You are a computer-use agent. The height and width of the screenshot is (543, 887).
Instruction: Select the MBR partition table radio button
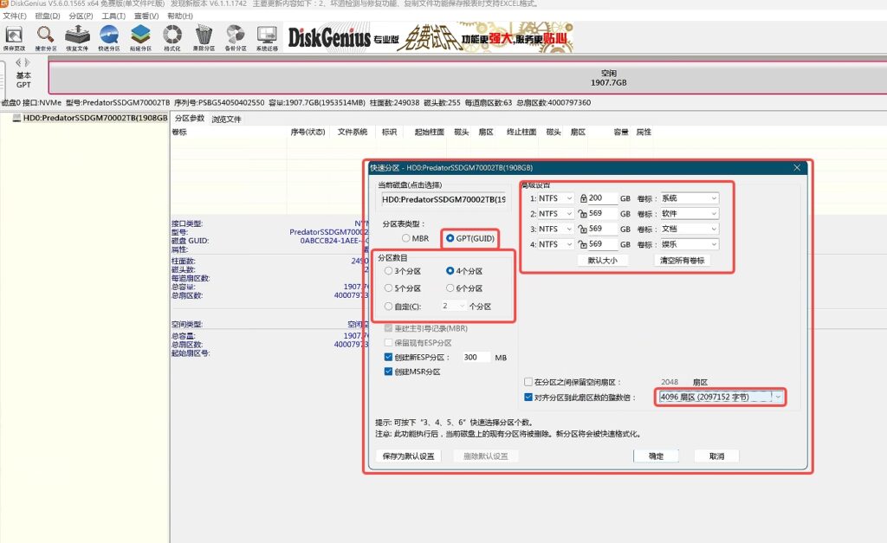pyautogui.click(x=405, y=238)
